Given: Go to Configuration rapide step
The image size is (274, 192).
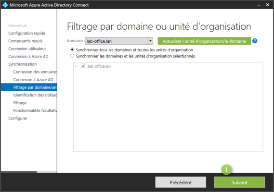Looking at the screenshot, I should (27, 33).
